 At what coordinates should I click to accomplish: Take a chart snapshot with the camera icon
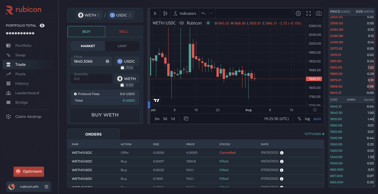pyautogui.click(x=319, y=13)
